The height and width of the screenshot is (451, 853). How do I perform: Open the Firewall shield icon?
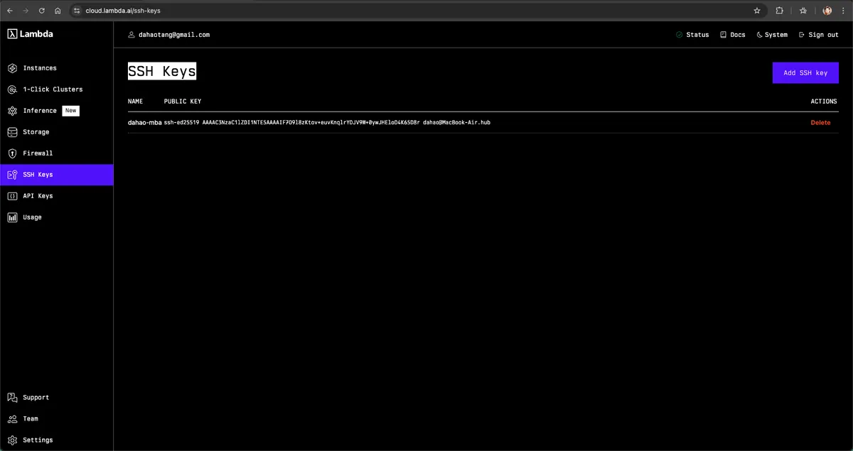click(x=12, y=153)
